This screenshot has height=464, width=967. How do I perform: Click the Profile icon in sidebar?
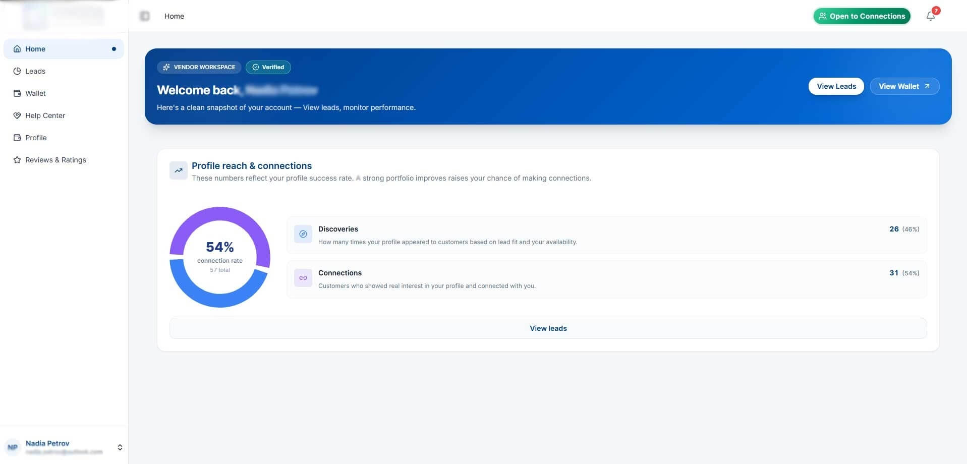[x=17, y=138]
